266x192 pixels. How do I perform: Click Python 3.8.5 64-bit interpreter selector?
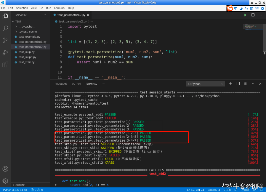click(15, 190)
